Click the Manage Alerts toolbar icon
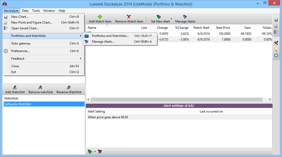282x157 pixels. 185,17
